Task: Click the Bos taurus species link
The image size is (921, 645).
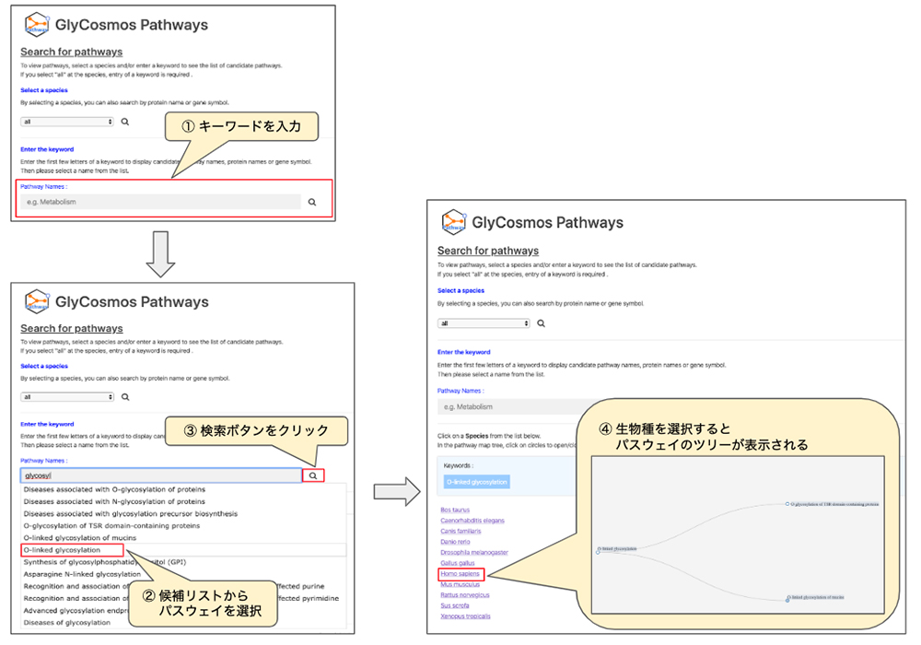Action: (x=455, y=510)
